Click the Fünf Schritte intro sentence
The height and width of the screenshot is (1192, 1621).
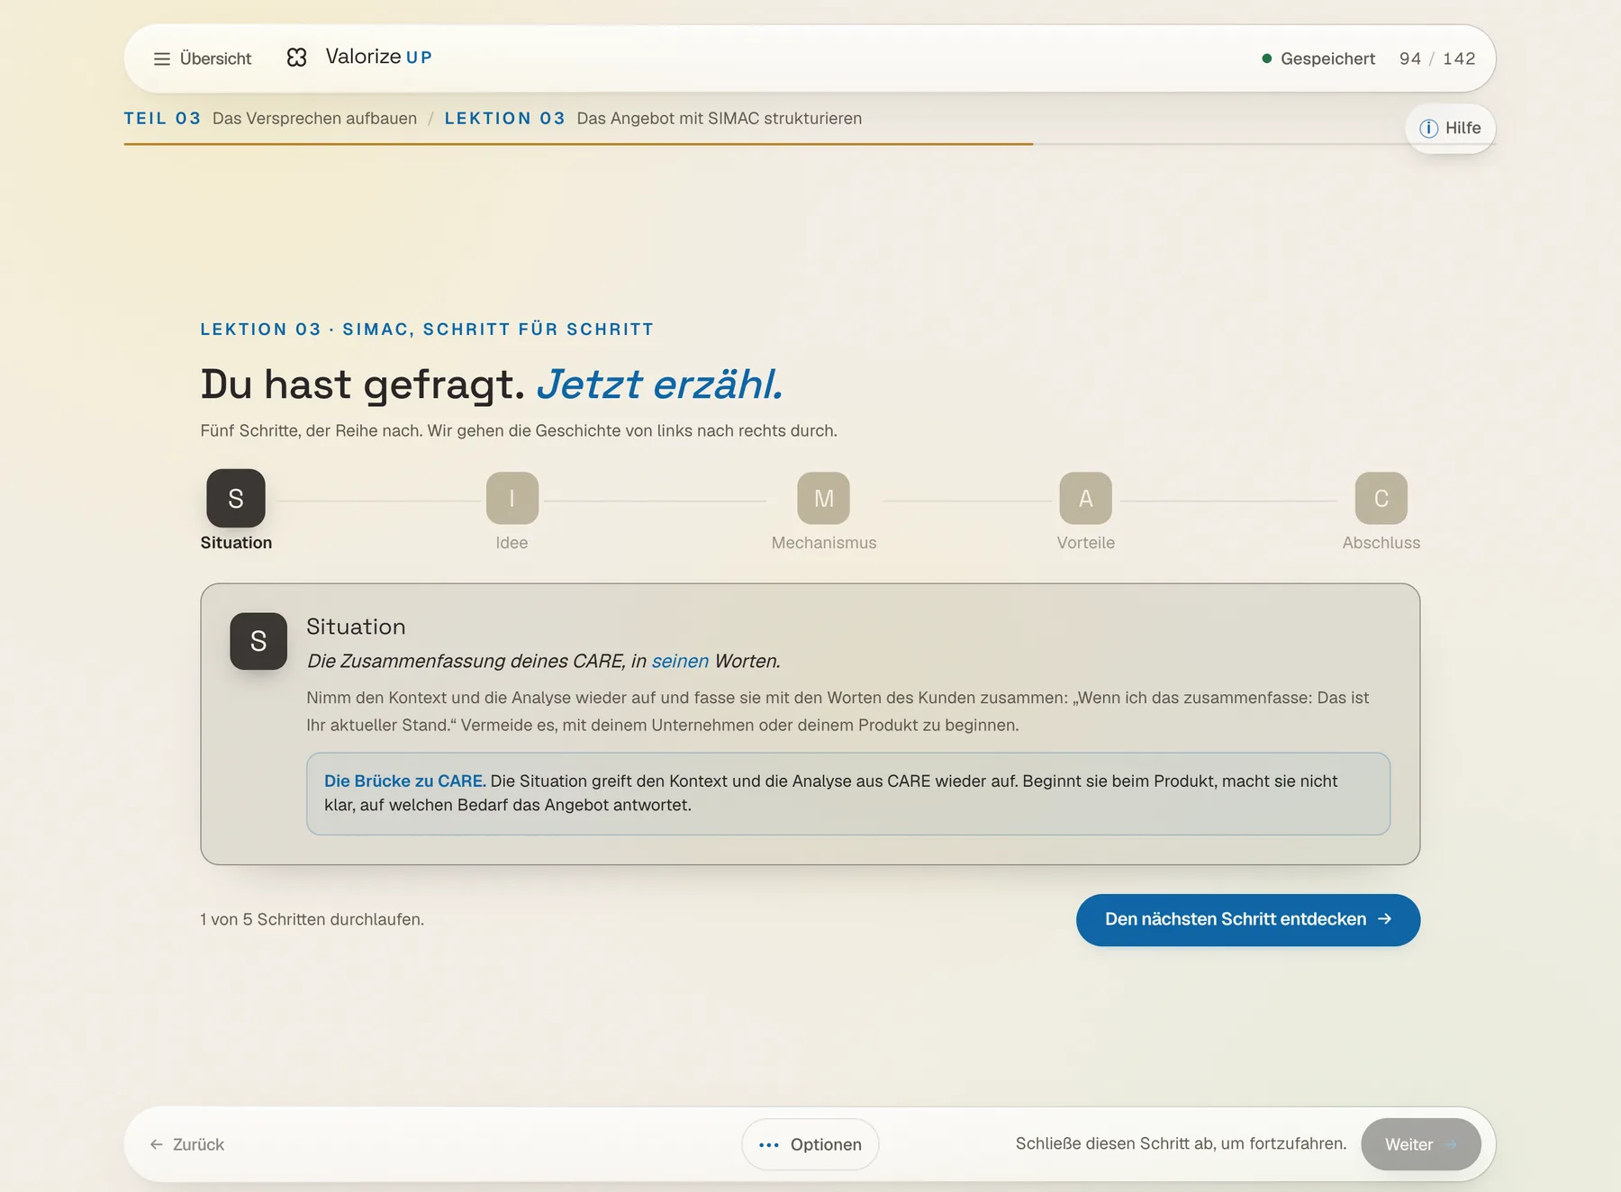tap(519, 430)
